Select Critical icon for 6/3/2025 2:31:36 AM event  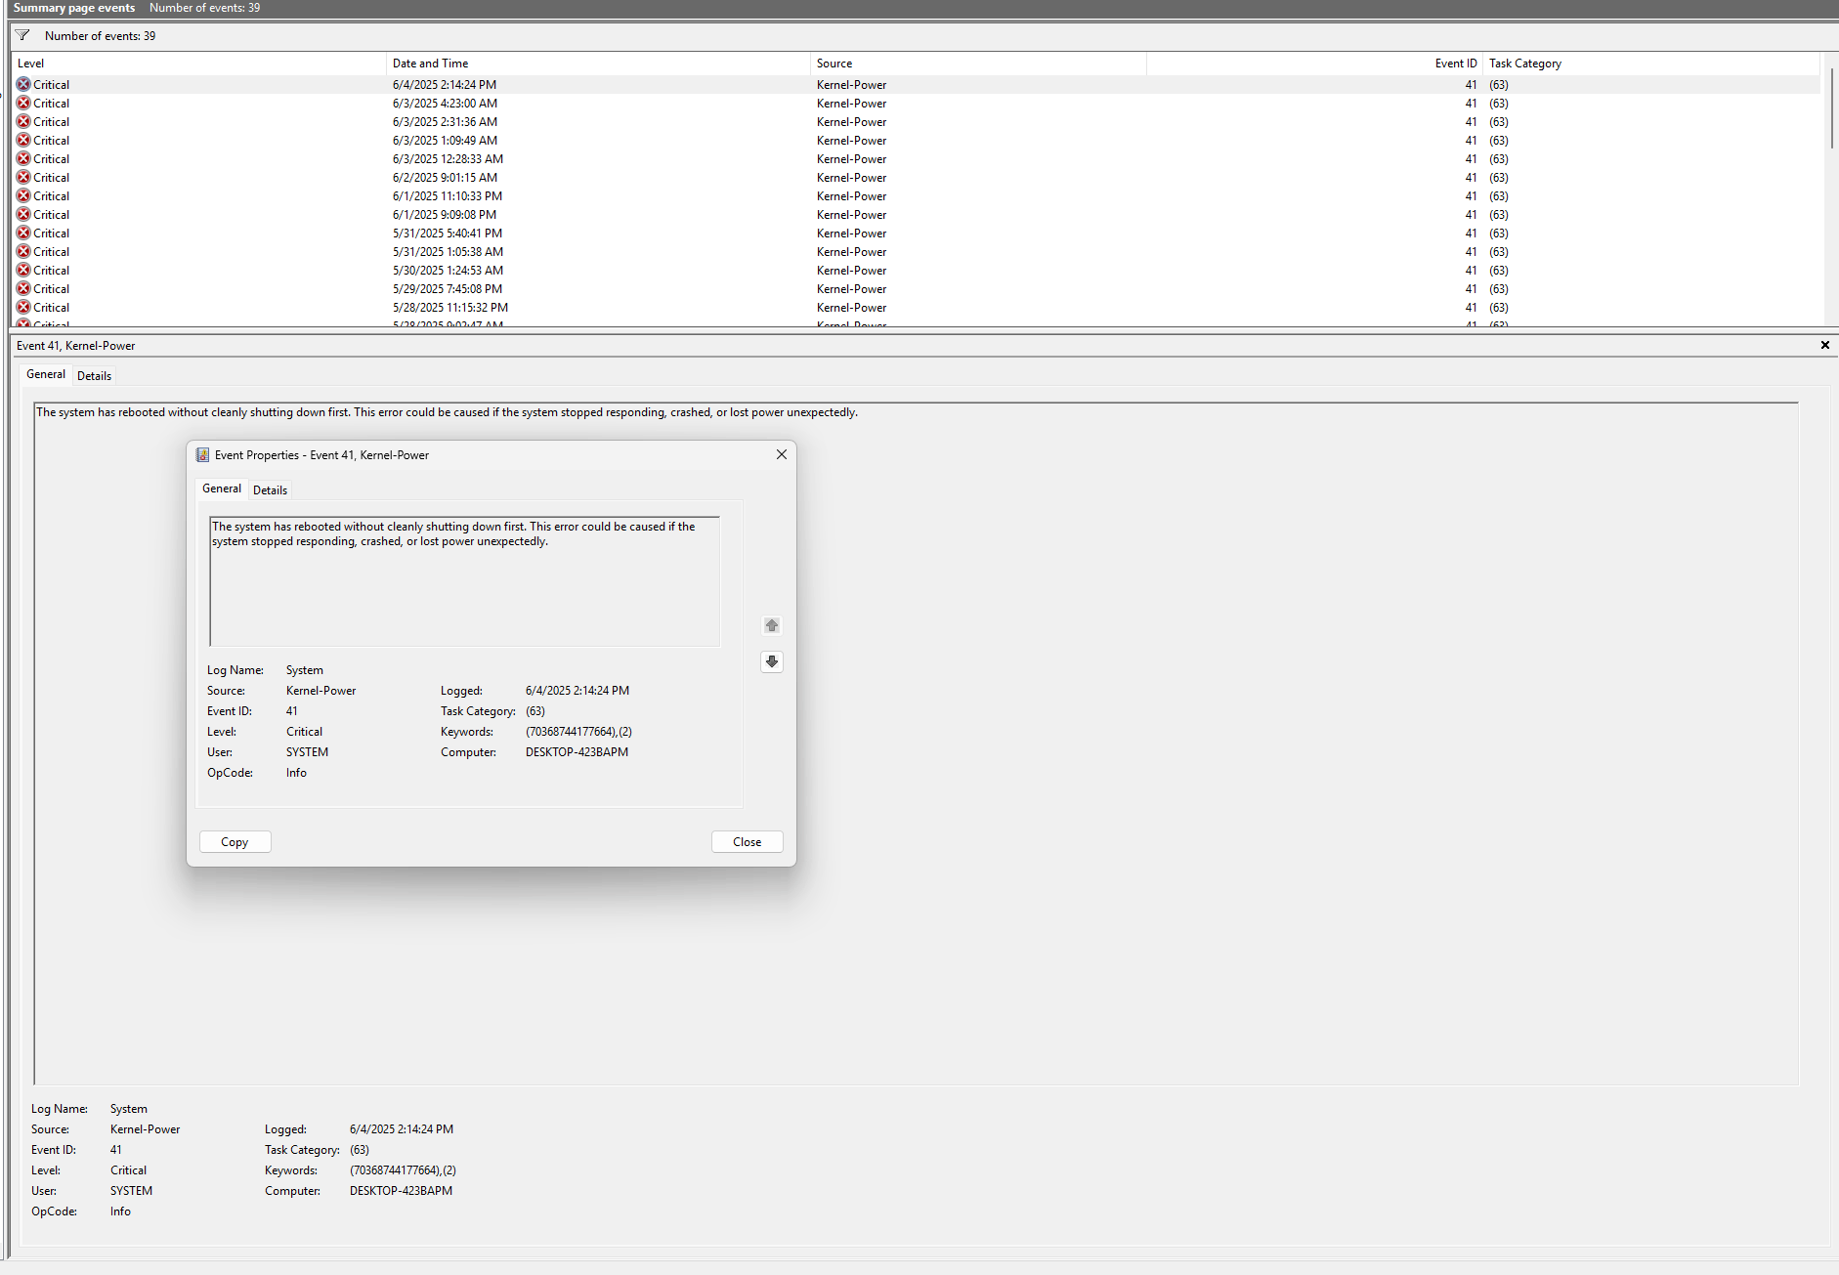23,122
